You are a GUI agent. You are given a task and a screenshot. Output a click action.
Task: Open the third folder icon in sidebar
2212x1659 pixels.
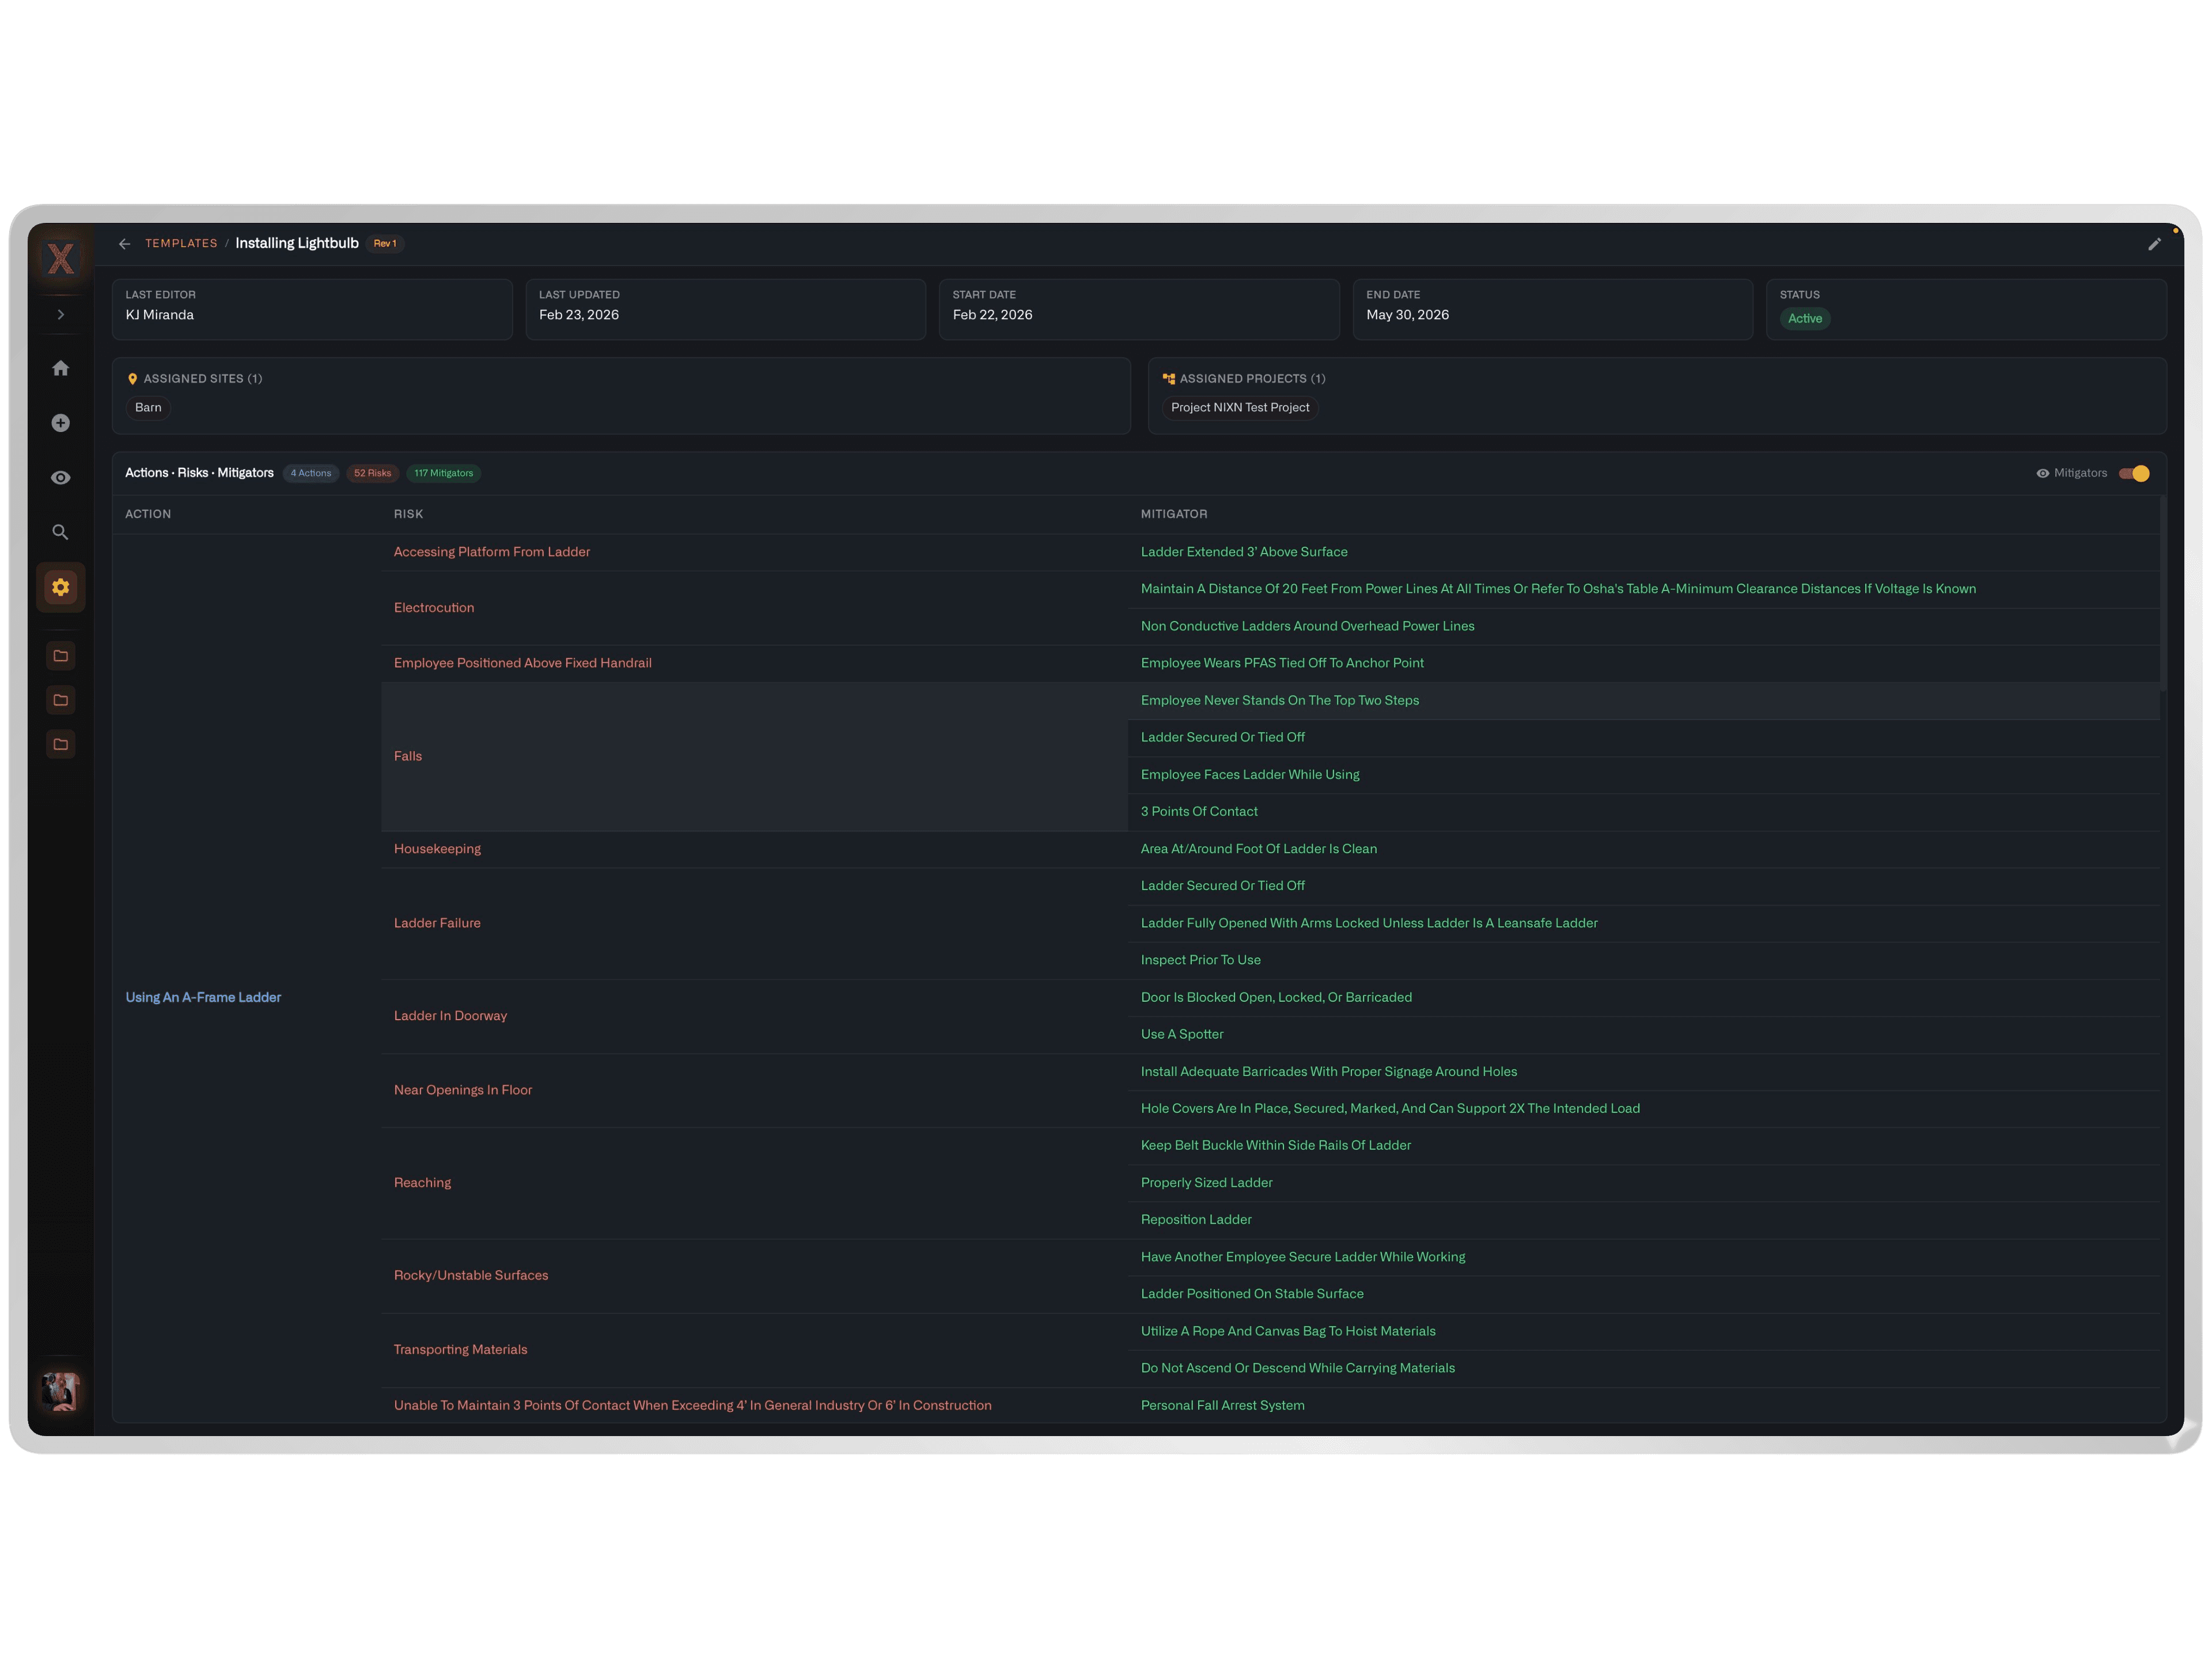tap(61, 744)
